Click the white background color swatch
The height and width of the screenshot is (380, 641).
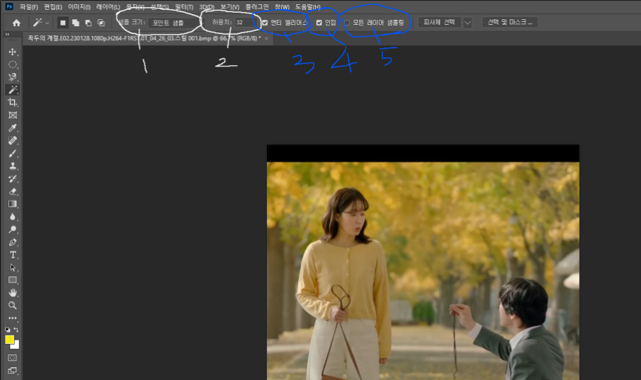click(x=16, y=345)
